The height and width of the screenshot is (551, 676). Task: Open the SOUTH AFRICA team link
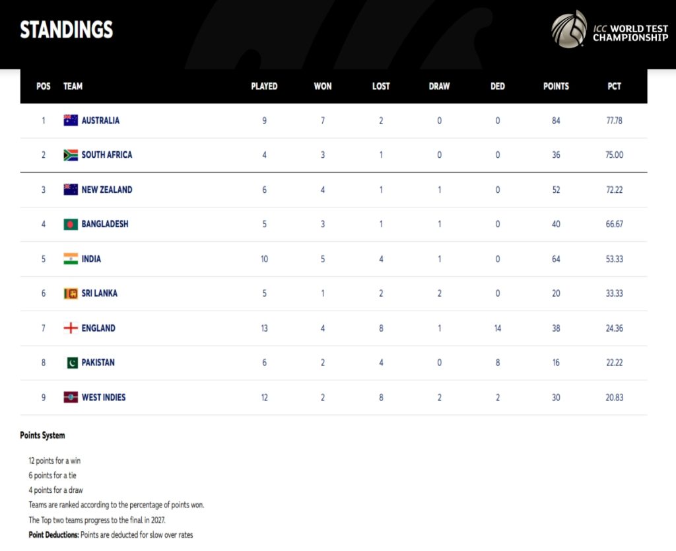[107, 155]
